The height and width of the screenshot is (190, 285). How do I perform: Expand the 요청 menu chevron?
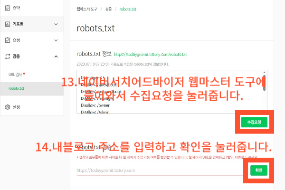56,40
